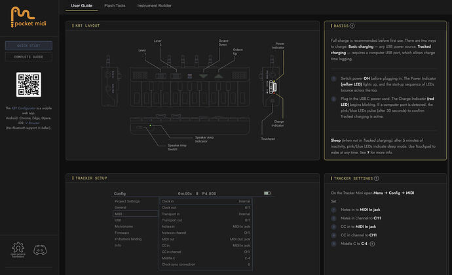Select General in the Tracker Config list

click(x=121, y=208)
